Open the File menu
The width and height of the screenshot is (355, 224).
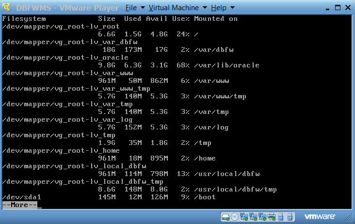point(131,8)
